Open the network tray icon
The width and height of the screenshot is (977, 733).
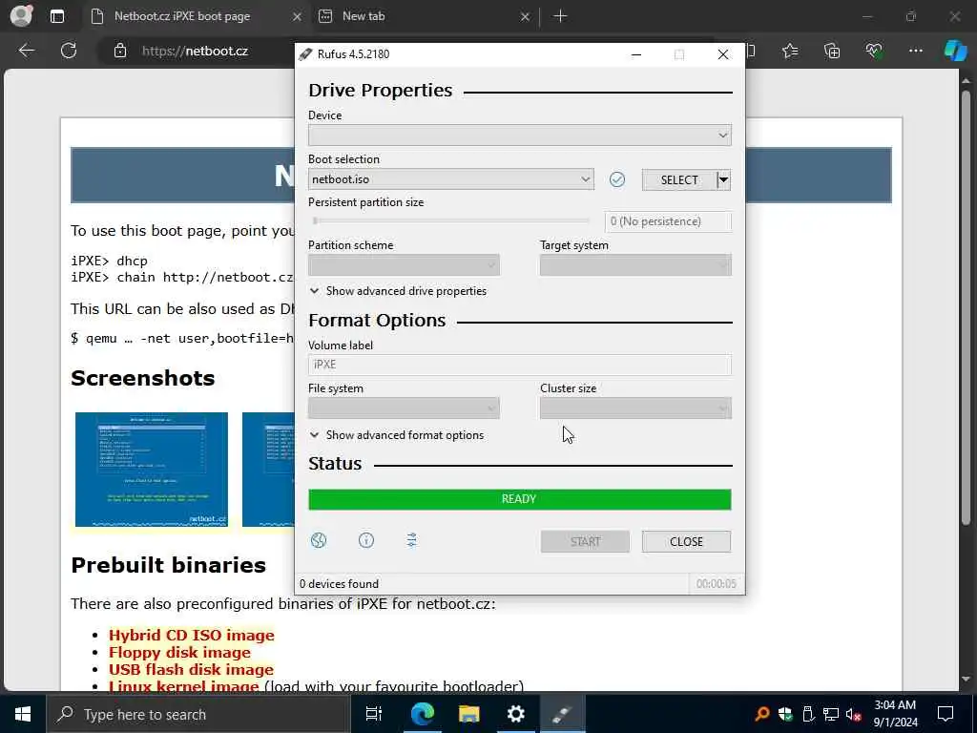pyautogui.click(x=831, y=714)
